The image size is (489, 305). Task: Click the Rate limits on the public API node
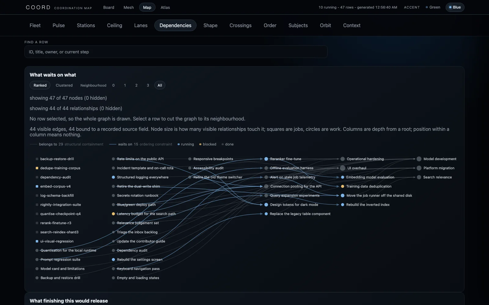pyautogui.click(x=113, y=159)
